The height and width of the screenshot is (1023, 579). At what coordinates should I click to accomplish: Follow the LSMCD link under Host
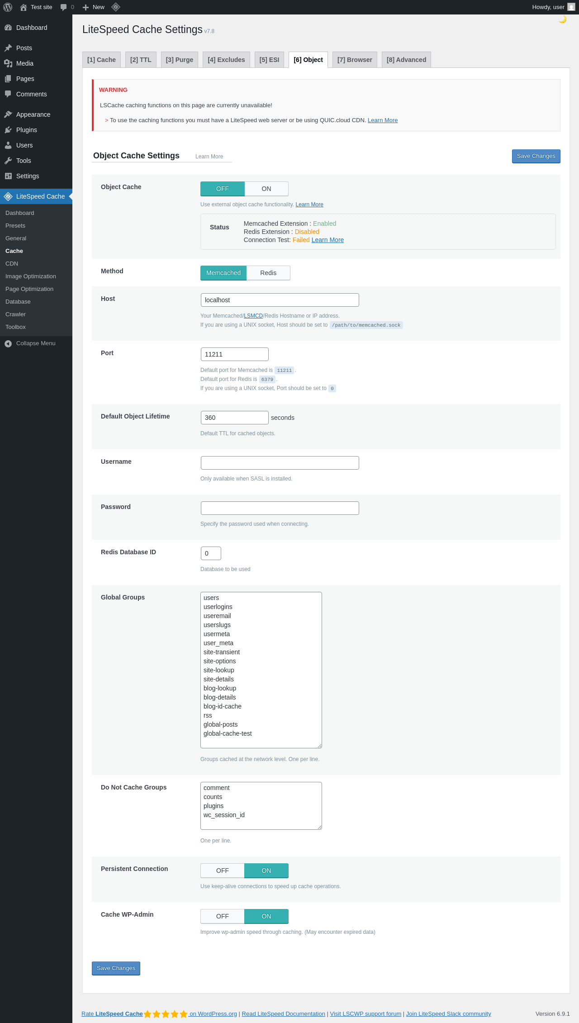click(253, 316)
